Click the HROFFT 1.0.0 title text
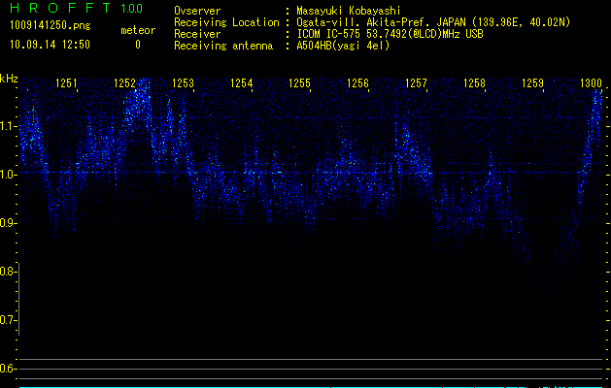 pyautogui.click(x=77, y=8)
